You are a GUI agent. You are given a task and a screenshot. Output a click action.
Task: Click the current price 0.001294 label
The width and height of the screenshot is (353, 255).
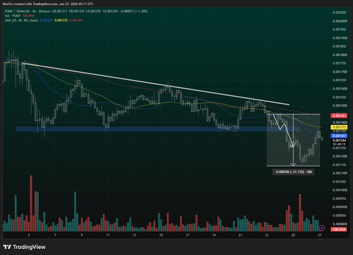(339, 140)
